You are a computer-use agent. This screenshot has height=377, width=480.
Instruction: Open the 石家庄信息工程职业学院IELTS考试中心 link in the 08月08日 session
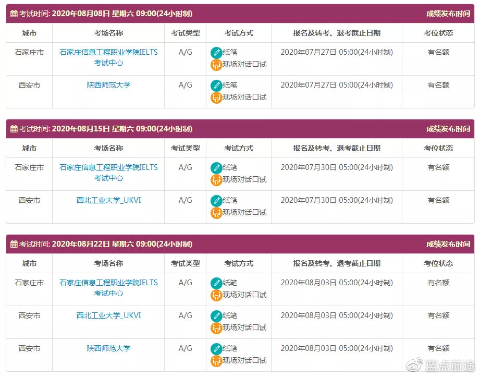tap(108, 57)
